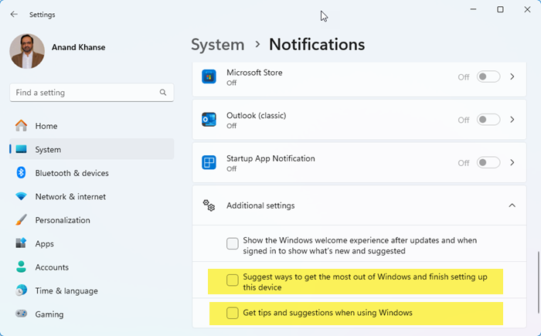Expand Microsoft Store notification details chevron

[512, 76]
